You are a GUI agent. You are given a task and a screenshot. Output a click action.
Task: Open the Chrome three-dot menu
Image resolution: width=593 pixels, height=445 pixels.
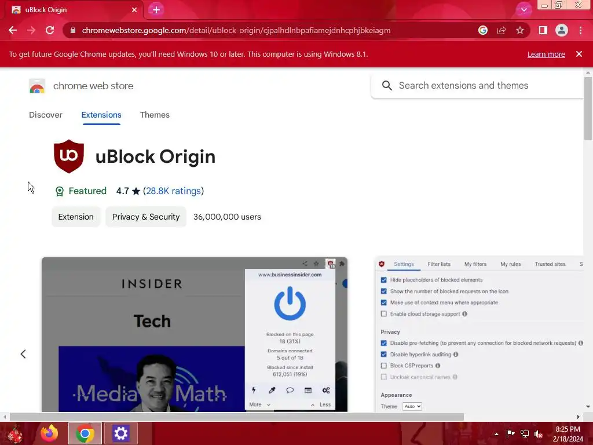click(x=580, y=30)
